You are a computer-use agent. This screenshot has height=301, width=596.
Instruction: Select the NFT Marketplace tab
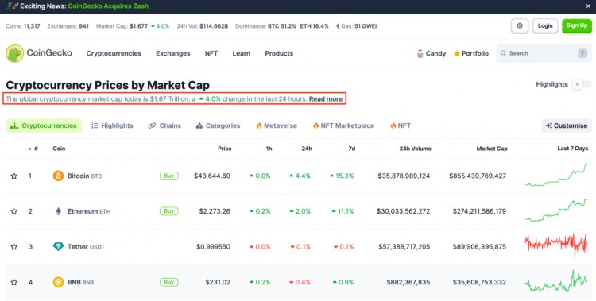(x=343, y=125)
